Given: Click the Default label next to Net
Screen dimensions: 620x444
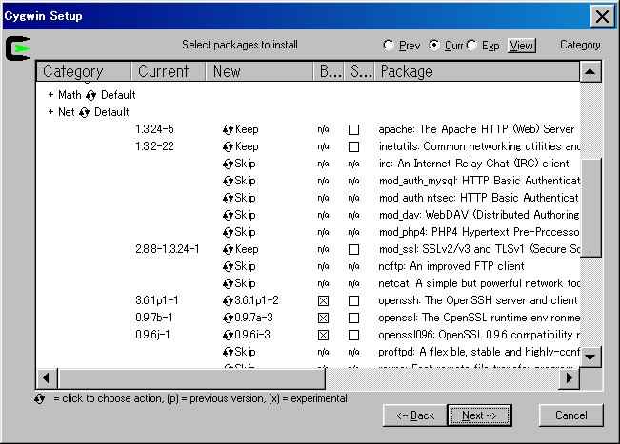Looking at the screenshot, I should pos(111,112).
